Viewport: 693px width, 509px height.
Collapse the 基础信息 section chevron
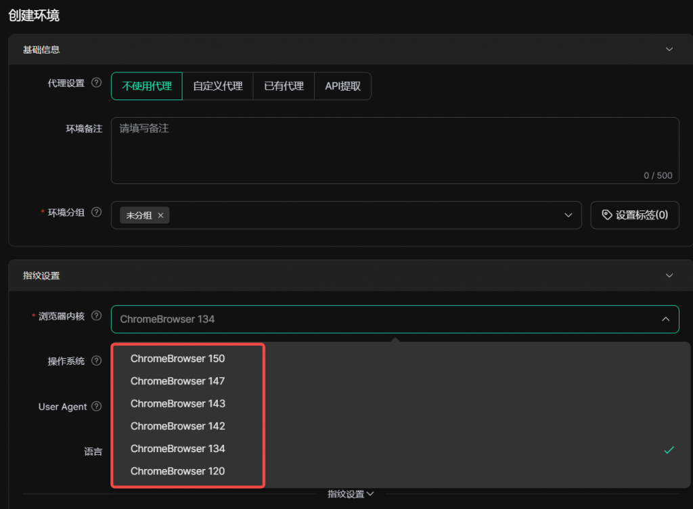pos(669,49)
